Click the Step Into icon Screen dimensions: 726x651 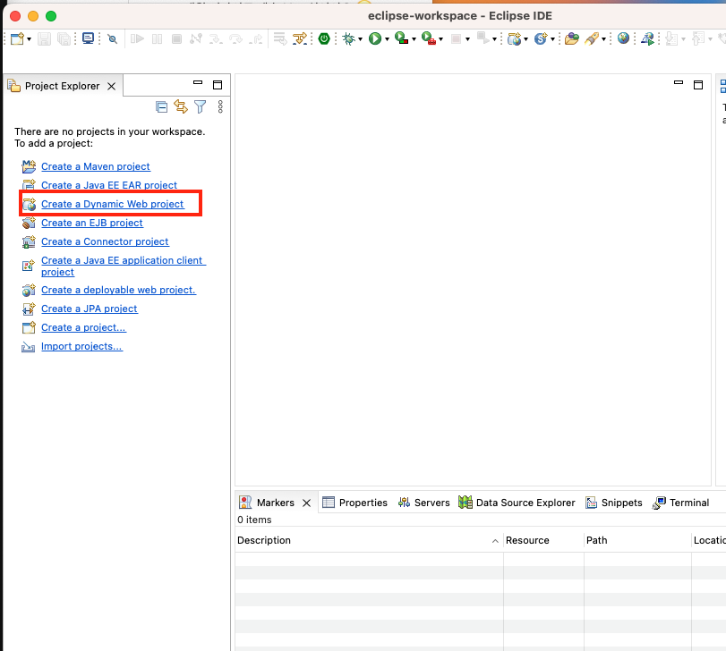(x=216, y=39)
